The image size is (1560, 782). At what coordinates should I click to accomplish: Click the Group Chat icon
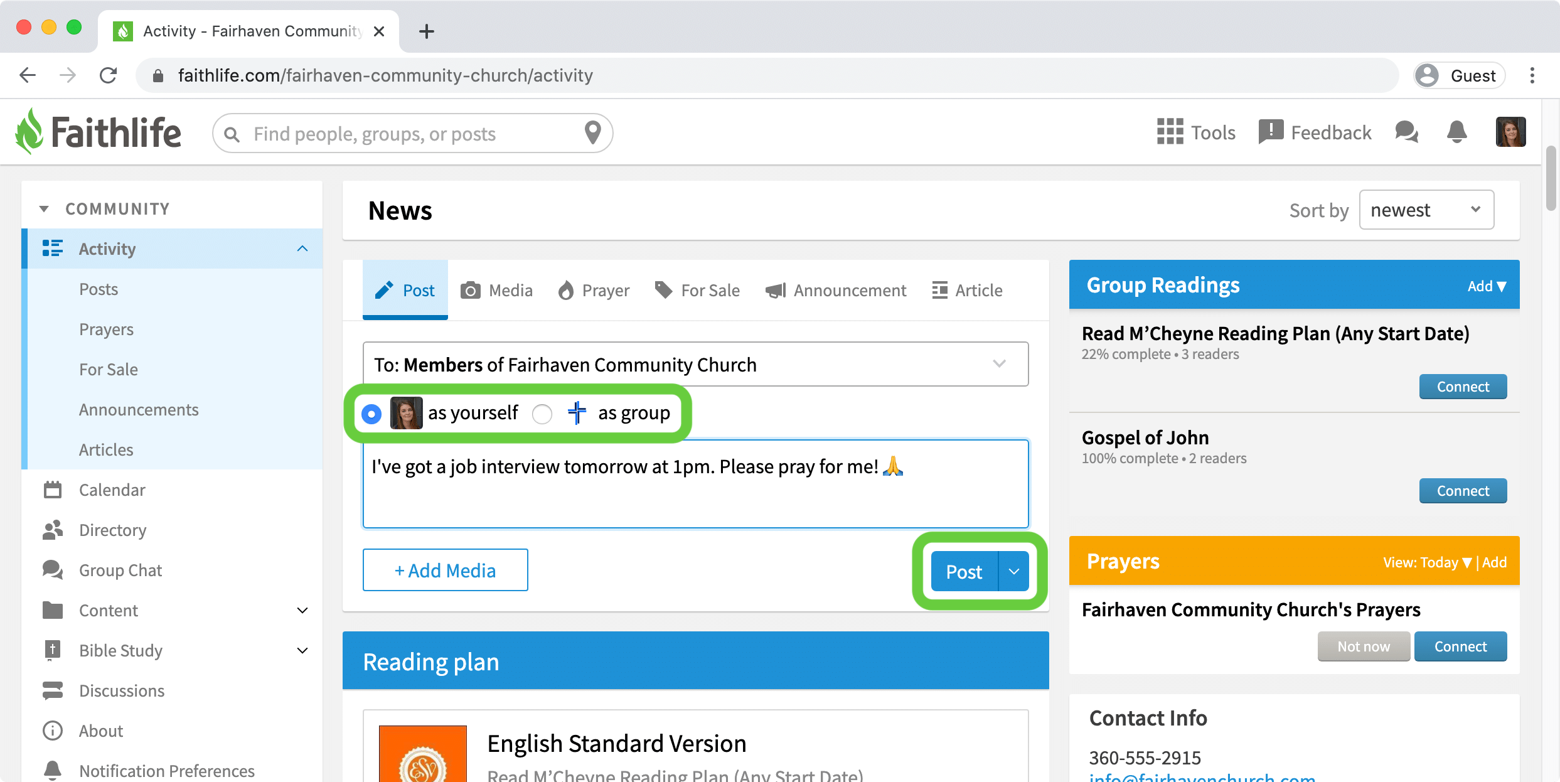pos(53,570)
